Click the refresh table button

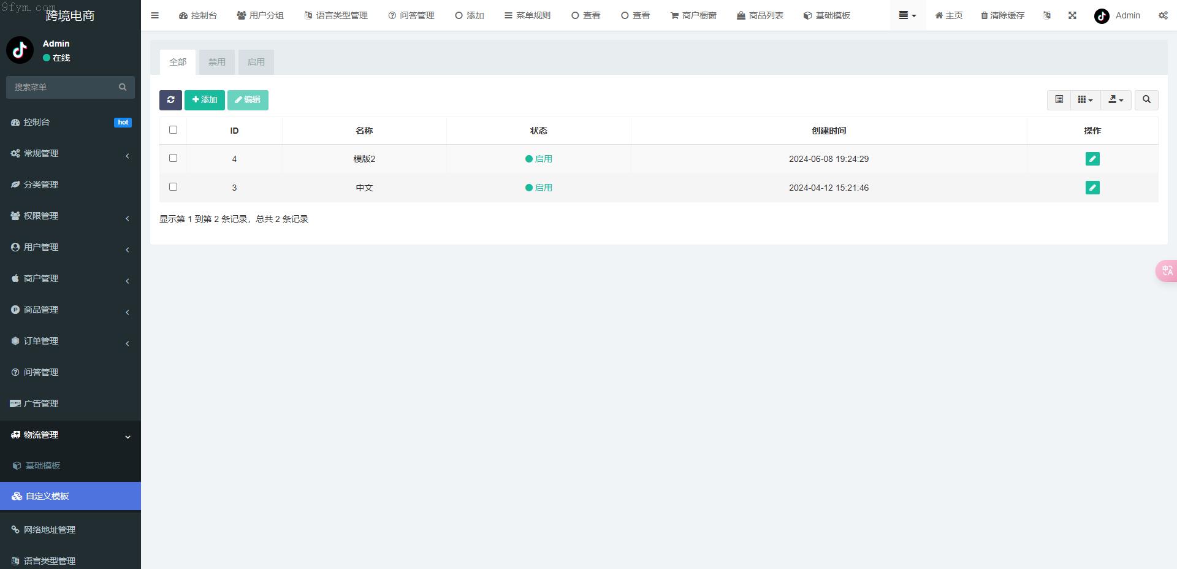point(170,100)
